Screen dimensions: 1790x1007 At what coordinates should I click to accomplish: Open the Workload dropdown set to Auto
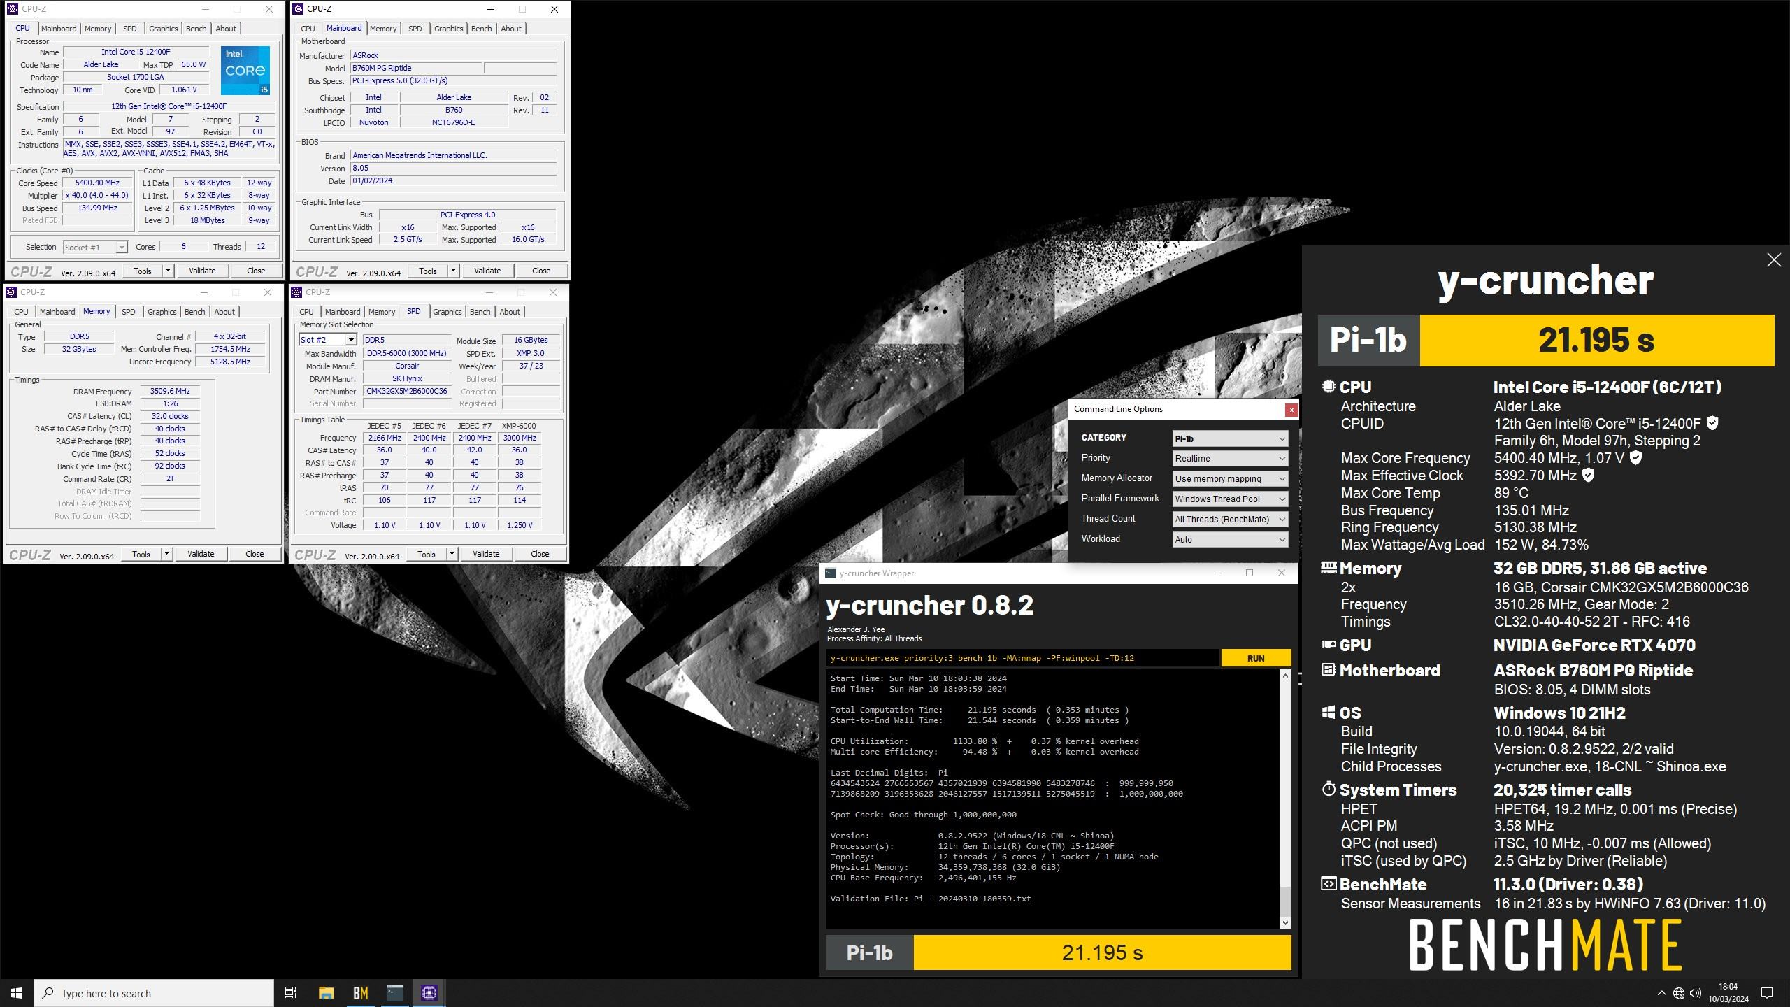pyautogui.click(x=1230, y=539)
